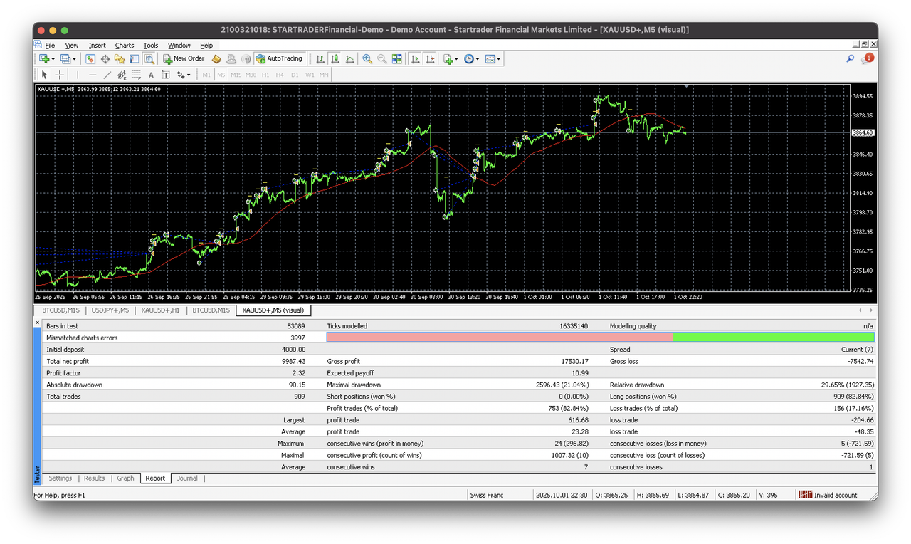The width and height of the screenshot is (911, 544).
Task: Toggle AutoTrading on
Action: pos(280,58)
